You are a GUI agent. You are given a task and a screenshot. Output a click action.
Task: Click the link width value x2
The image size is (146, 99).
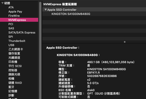coord(89,80)
